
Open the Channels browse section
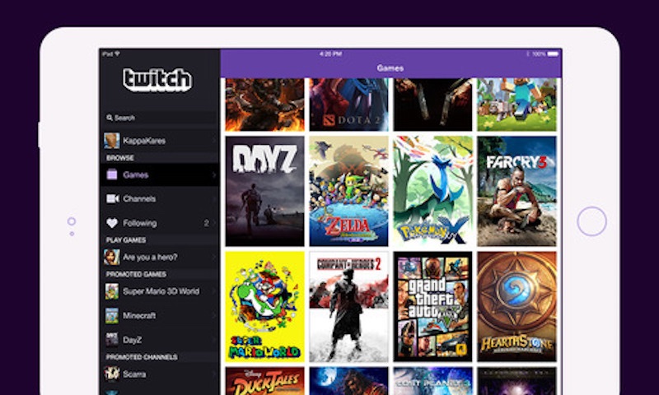160,198
